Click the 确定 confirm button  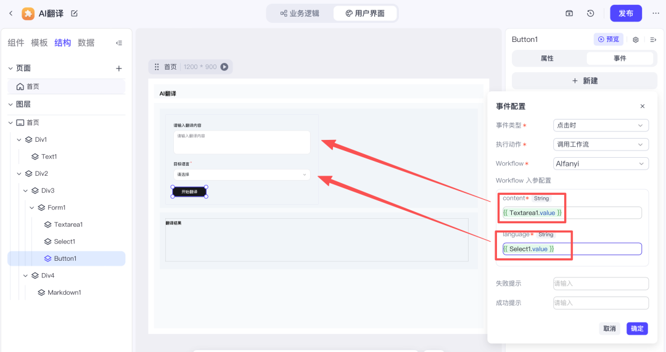pos(637,329)
